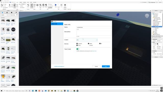163x92 pixels.
Task: Open Microsoft Edge from taskbar
Action: [x=33, y=91]
